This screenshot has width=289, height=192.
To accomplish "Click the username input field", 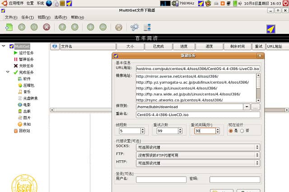I will point(161,179).
